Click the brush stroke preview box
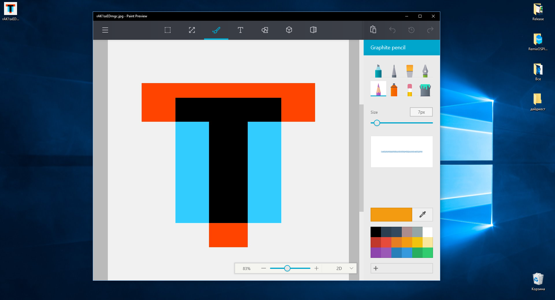 (402, 152)
